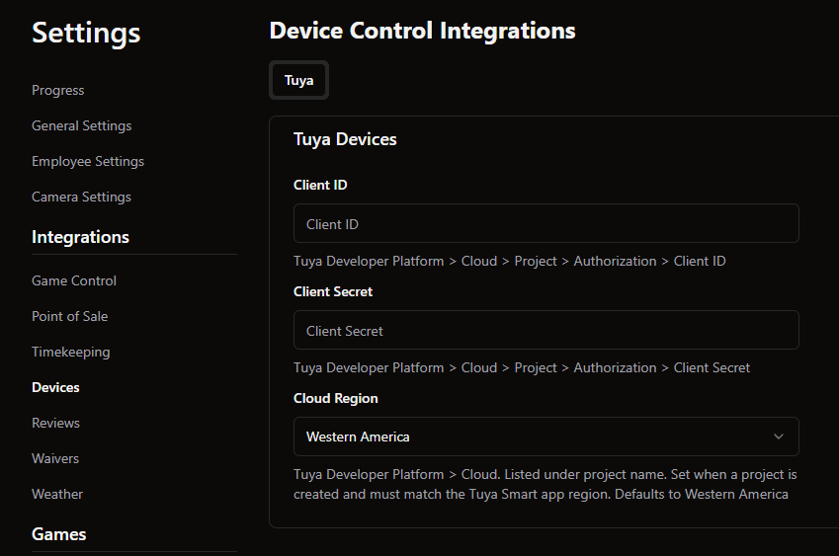Click the Settings page title

pos(86,34)
